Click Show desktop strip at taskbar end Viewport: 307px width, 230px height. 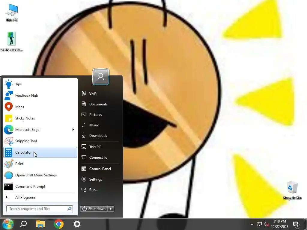coord(306,224)
